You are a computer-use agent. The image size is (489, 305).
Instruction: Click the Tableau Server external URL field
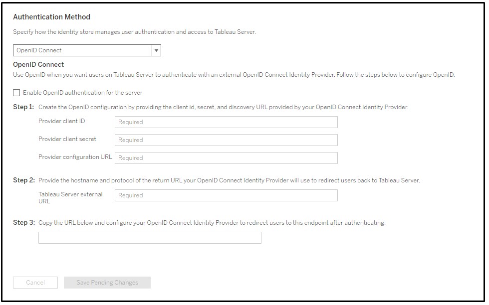(x=226, y=195)
